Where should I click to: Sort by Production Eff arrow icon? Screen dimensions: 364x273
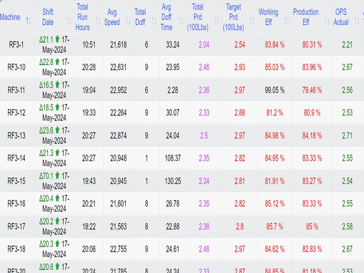click(327, 21)
